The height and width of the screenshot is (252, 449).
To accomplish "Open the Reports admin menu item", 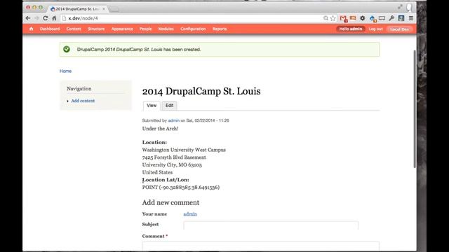I will point(220,29).
